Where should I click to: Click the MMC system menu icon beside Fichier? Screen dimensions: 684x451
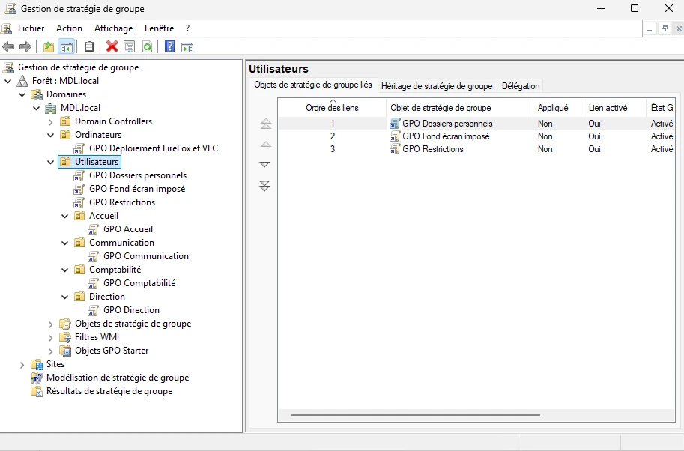(7, 28)
